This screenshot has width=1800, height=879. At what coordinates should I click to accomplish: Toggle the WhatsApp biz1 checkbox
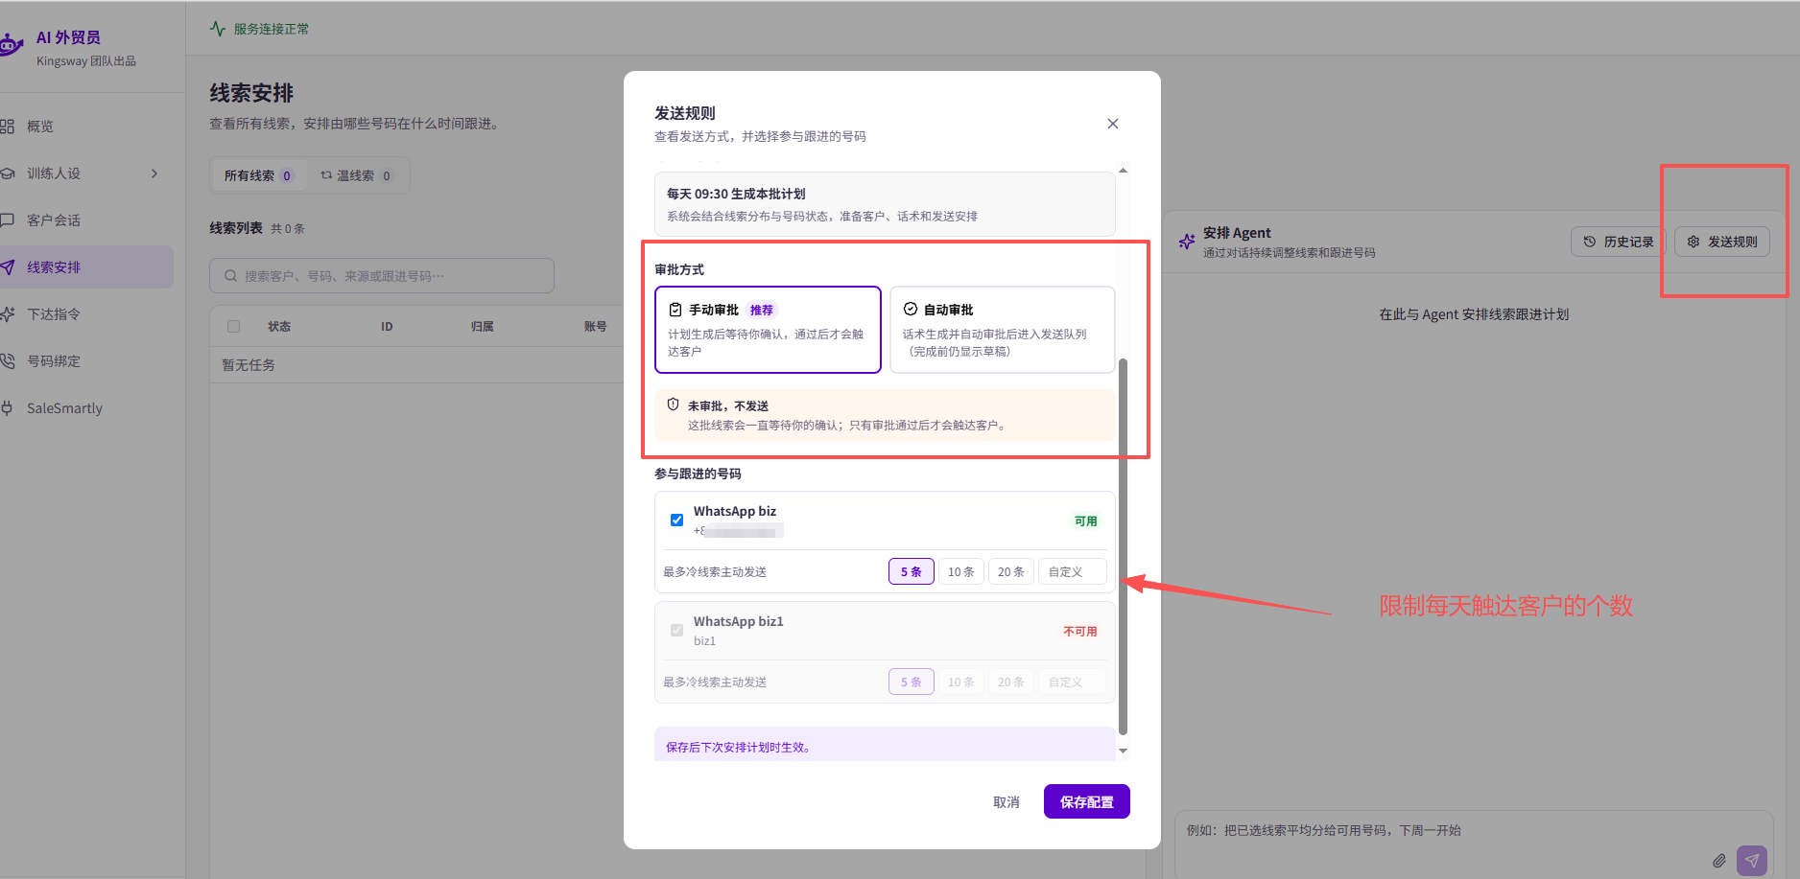(x=676, y=631)
